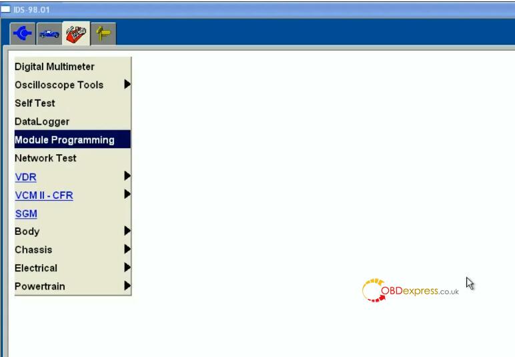Open DataLogger from the toolbox menu
The width and height of the screenshot is (515, 357).
42,121
